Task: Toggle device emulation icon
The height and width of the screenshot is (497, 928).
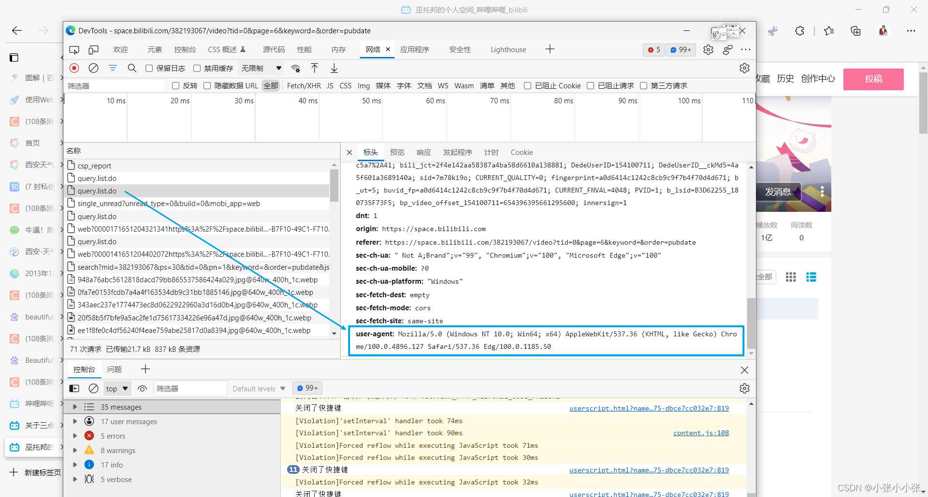Action: (93, 50)
